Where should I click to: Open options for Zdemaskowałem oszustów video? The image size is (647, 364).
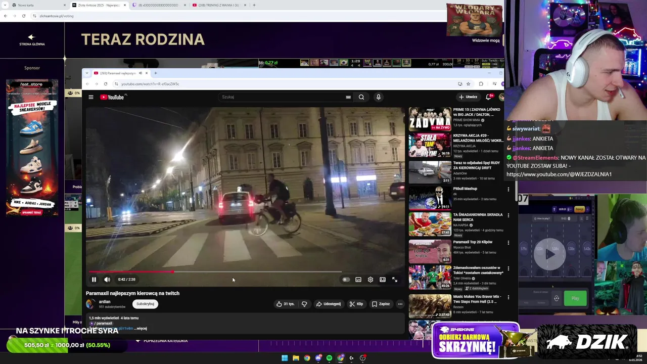[x=509, y=268]
